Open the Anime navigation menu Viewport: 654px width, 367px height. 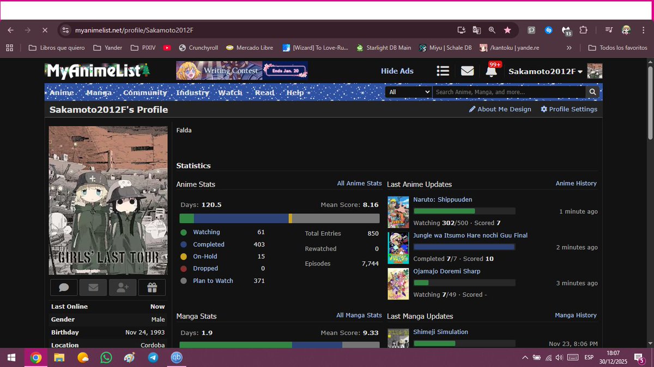62,92
